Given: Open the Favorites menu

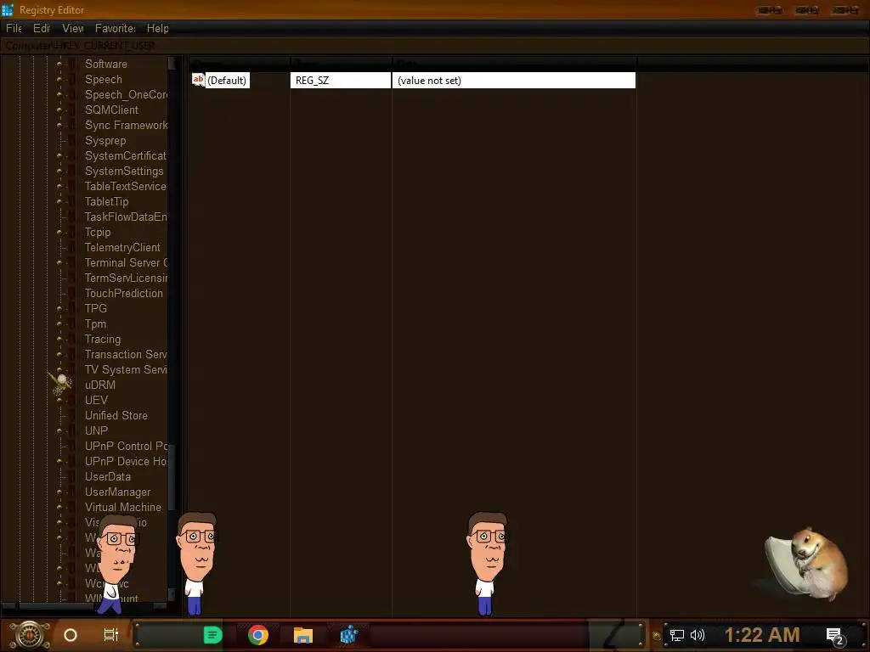Looking at the screenshot, I should [116, 28].
